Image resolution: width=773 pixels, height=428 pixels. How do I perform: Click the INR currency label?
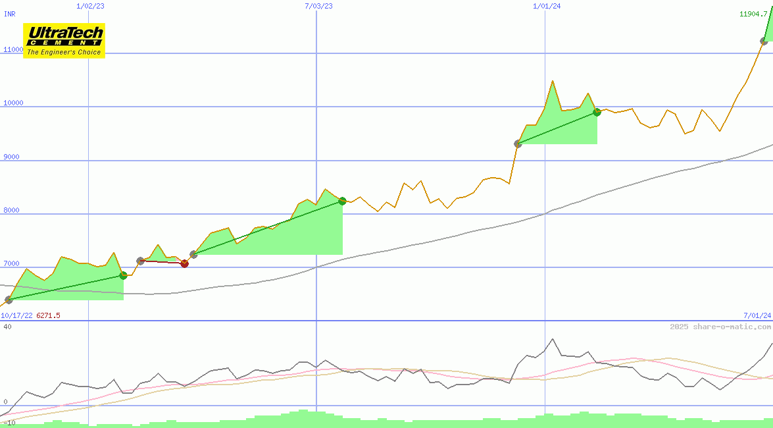(10, 14)
